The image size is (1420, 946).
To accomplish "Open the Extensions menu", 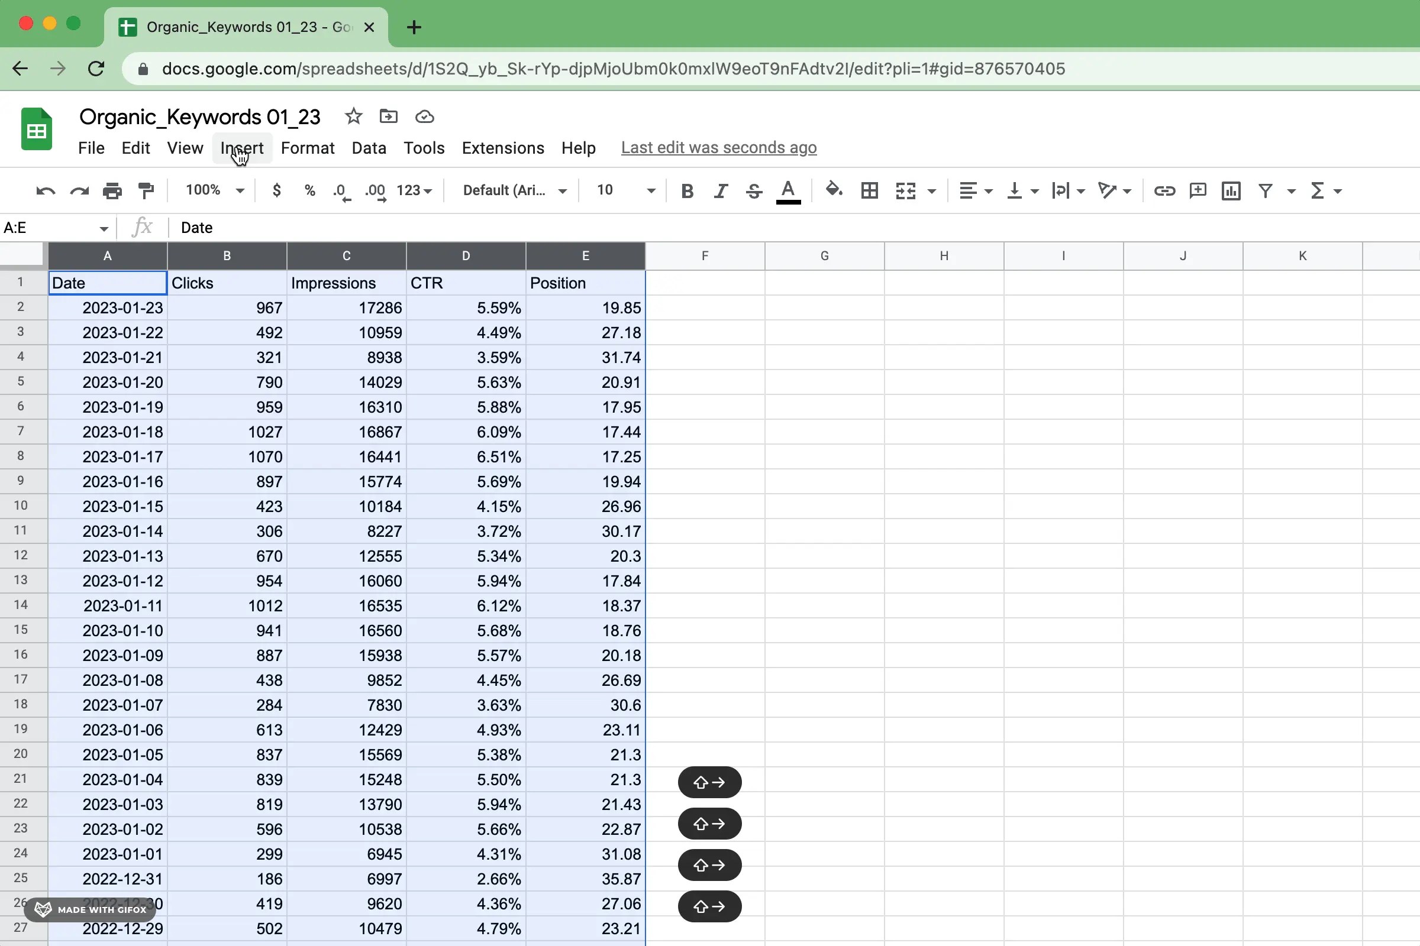I will pos(502,148).
